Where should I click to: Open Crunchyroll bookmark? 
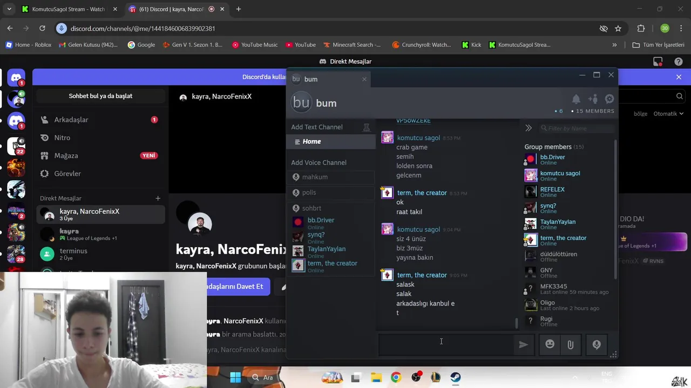422,45
